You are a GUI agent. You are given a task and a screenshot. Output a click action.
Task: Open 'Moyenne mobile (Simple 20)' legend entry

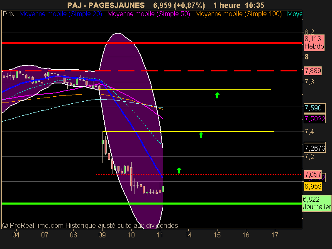(61, 14)
